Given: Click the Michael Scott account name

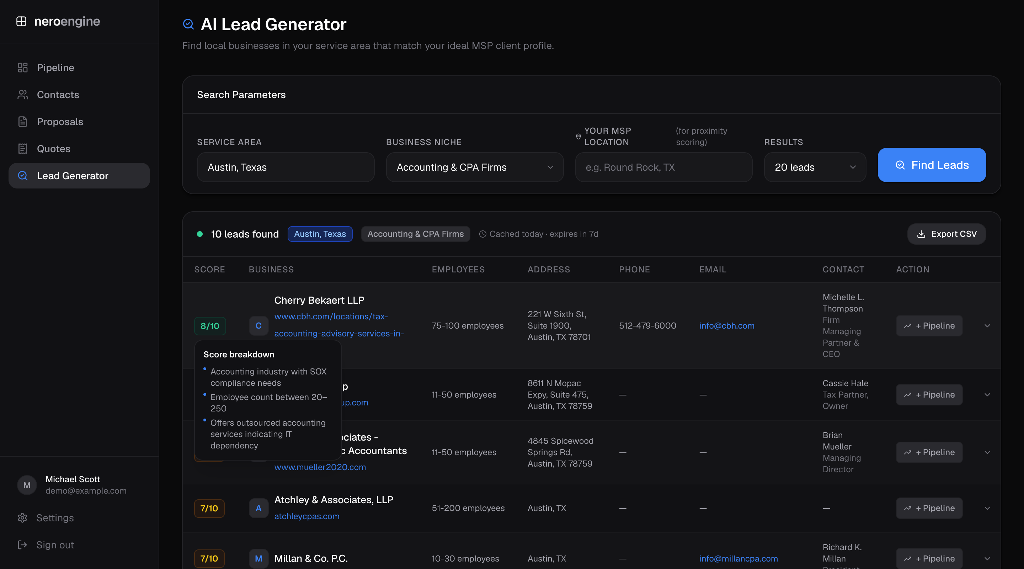Looking at the screenshot, I should tap(73, 479).
